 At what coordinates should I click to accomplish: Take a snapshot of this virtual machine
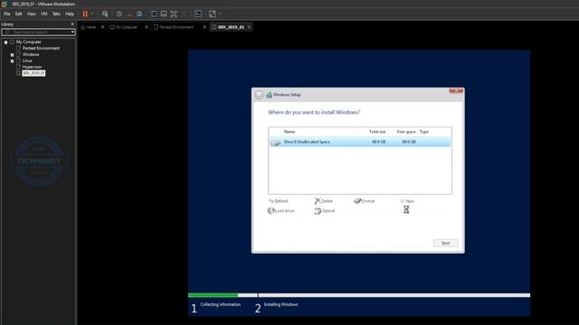tap(119, 14)
